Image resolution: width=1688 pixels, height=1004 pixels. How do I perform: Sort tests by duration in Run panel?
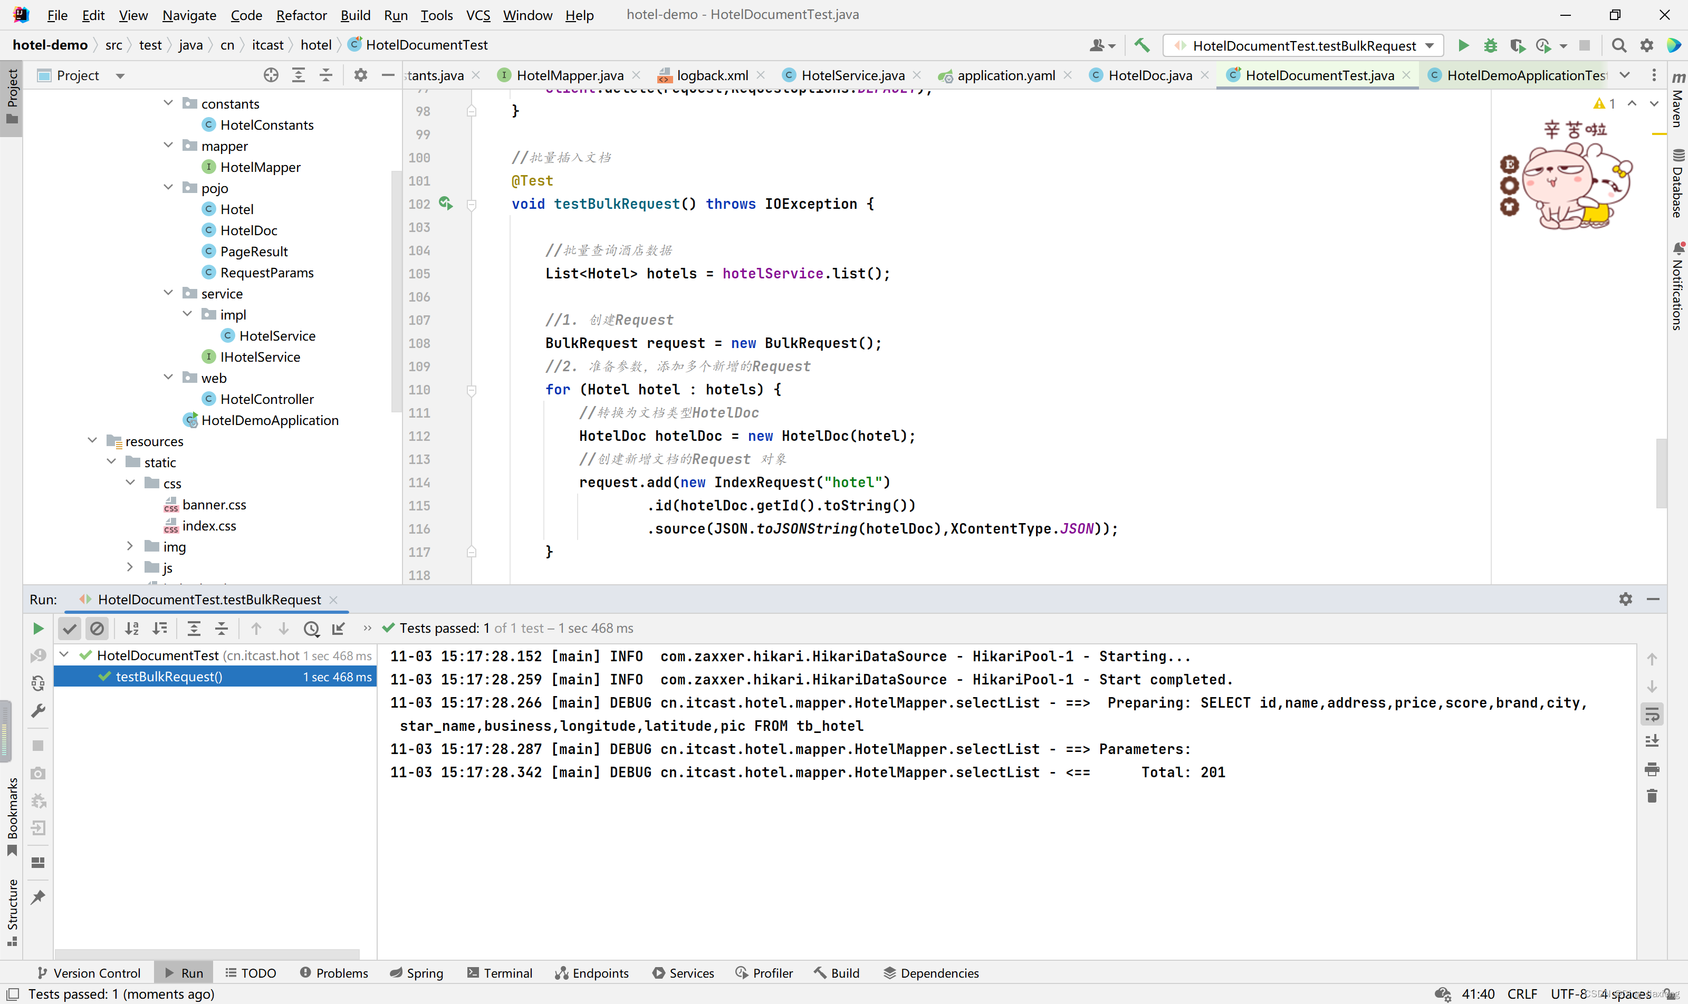click(160, 629)
